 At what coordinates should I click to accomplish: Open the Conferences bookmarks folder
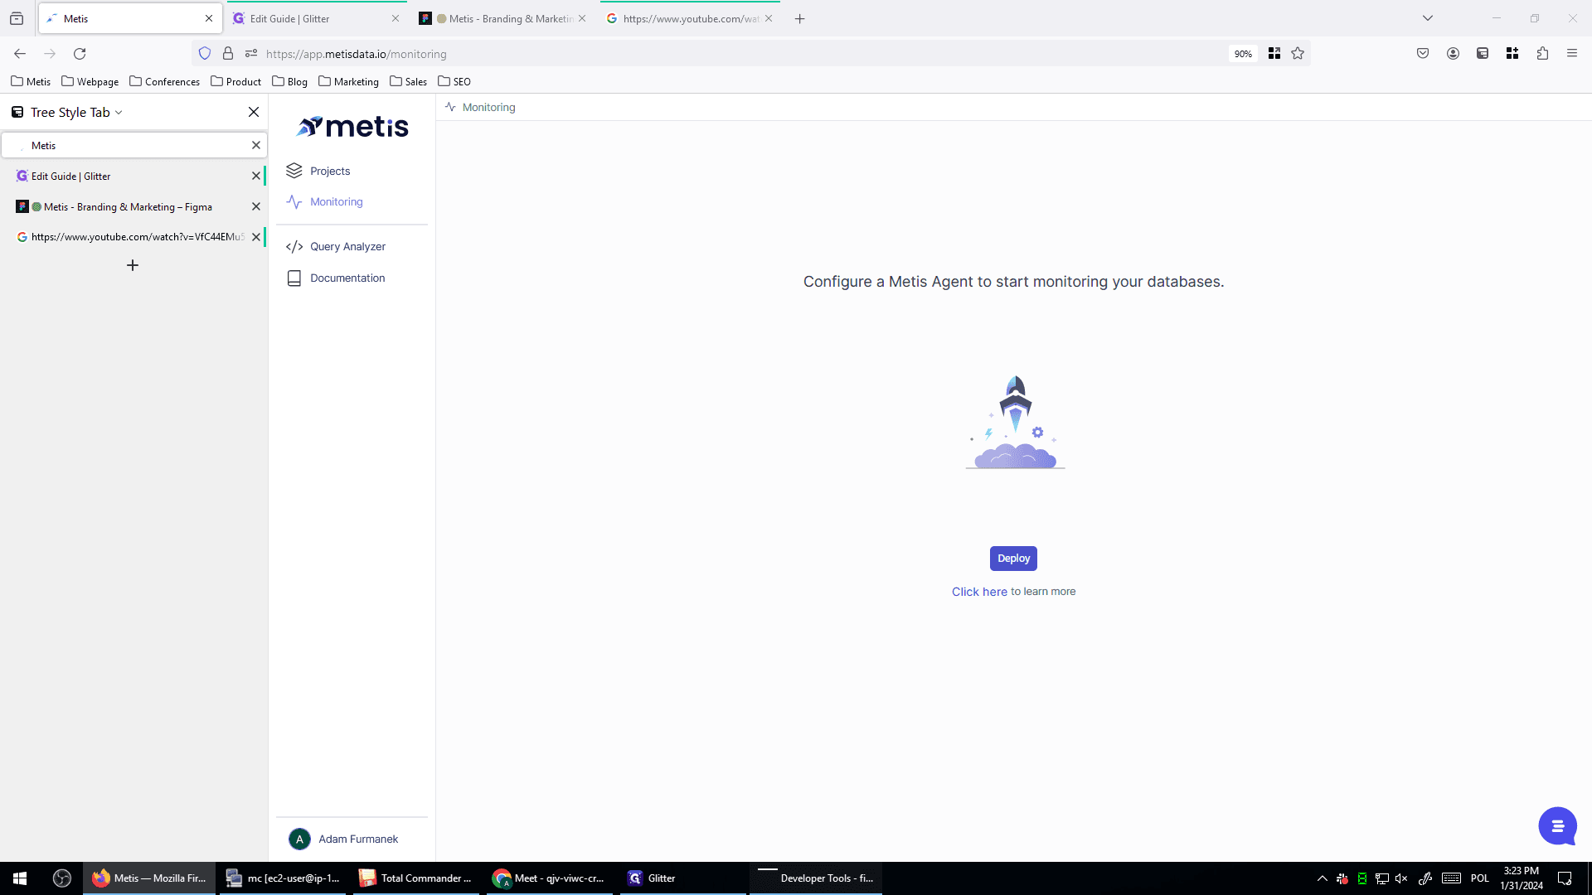[165, 81]
